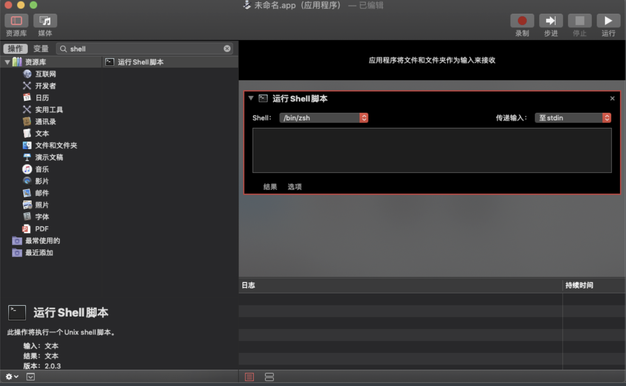Image resolution: width=626 pixels, height=386 pixels.
Task: Run the workflow with 运行 play button
Action: 608,21
